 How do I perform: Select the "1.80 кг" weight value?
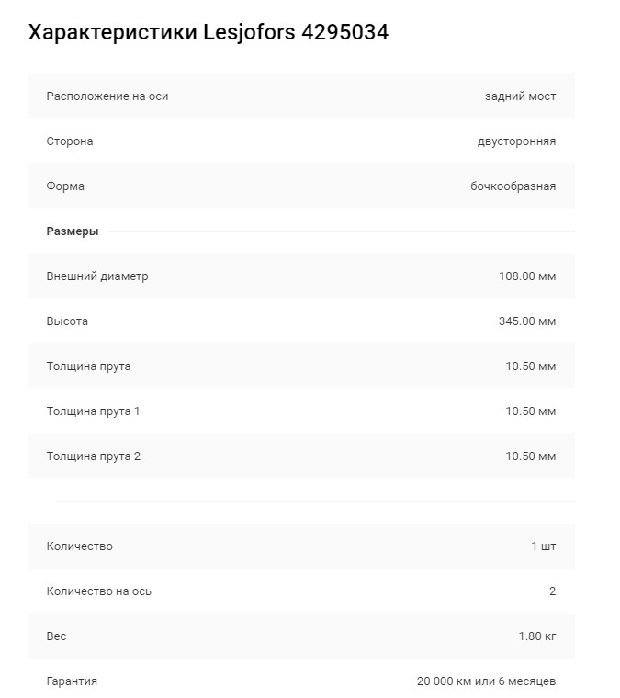coord(536,636)
